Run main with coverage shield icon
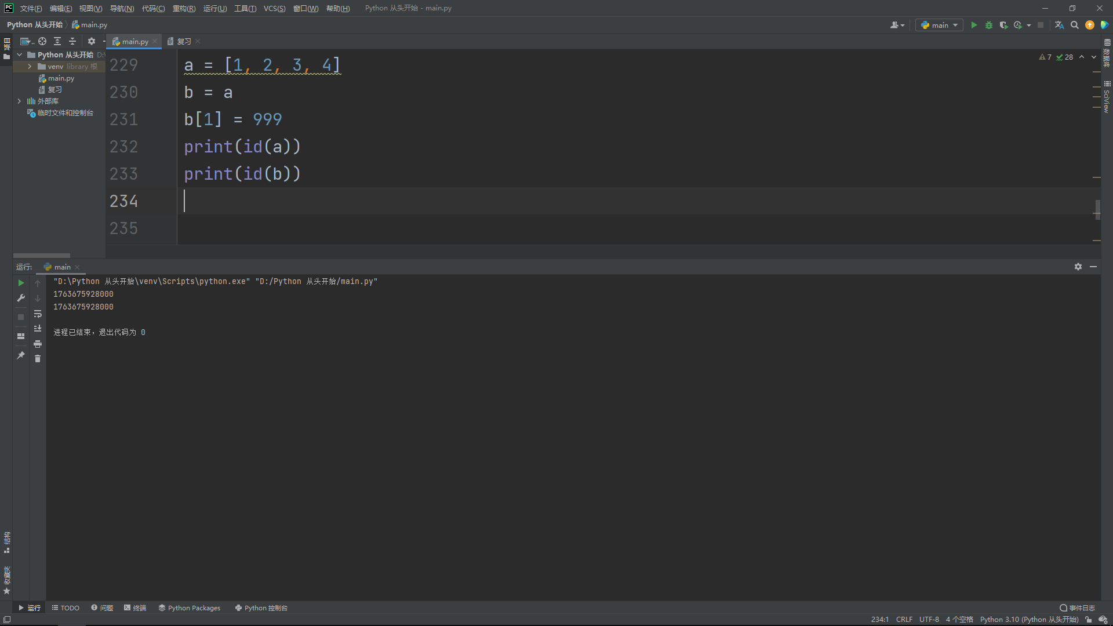 pyautogui.click(x=1003, y=25)
